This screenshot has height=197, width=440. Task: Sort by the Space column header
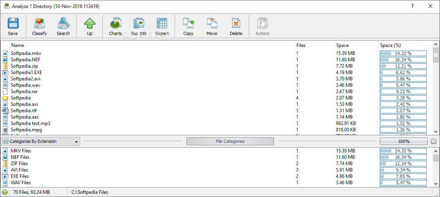[x=356, y=45]
